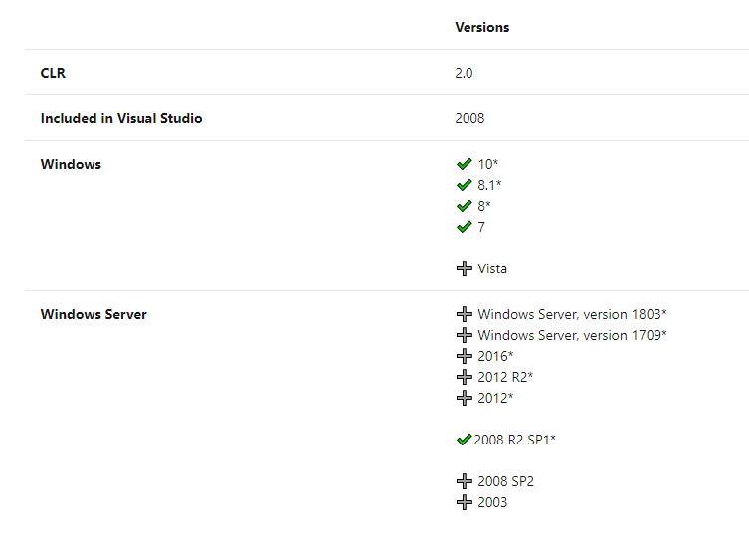Image resolution: width=749 pixels, height=533 pixels.
Task: Click the 2008 Visual Studio version value
Action: [x=469, y=118]
